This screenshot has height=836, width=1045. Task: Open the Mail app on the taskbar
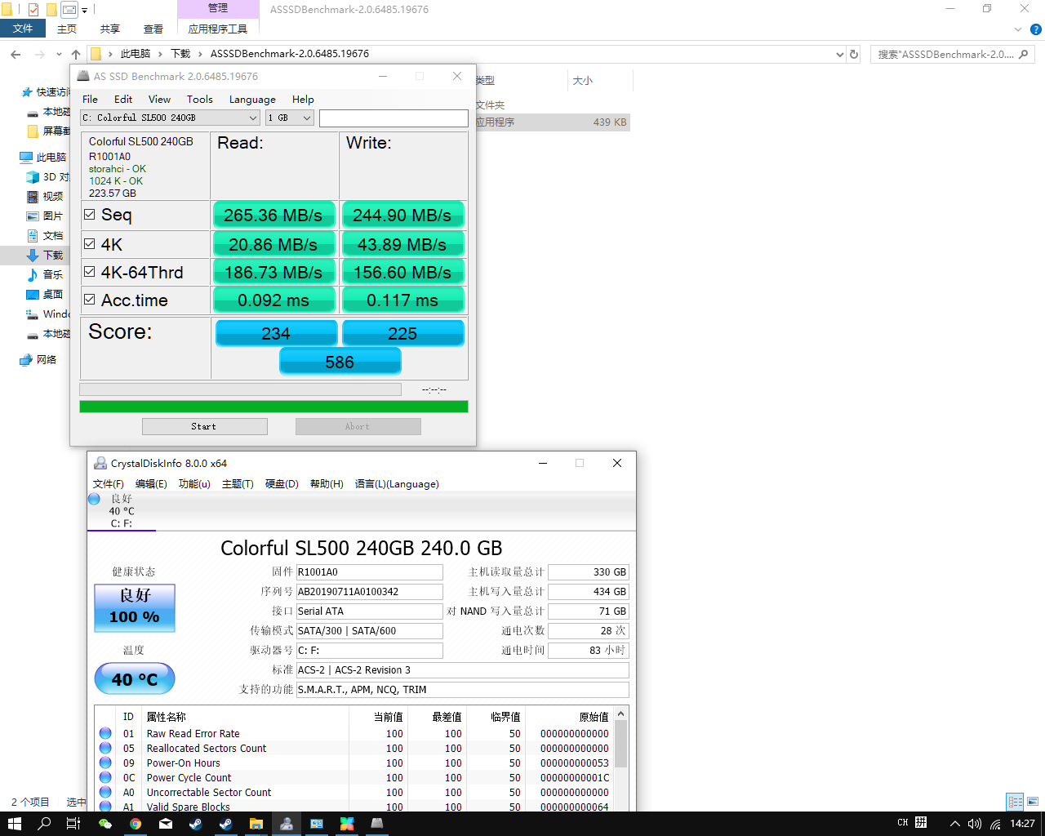tap(166, 824)
